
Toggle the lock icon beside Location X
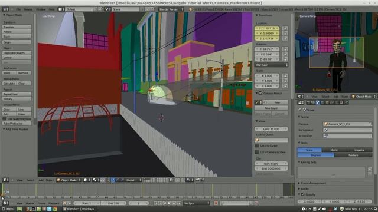point(285,28)
